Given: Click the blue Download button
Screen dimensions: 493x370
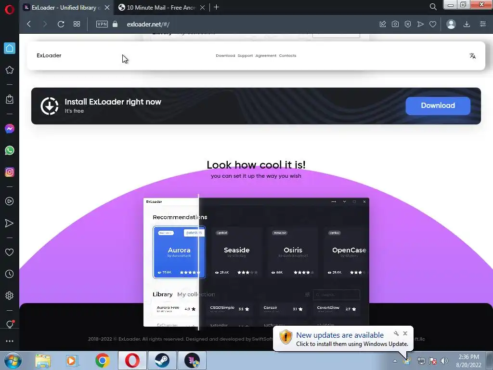Looking at the screenshot, I should [438, 106].
